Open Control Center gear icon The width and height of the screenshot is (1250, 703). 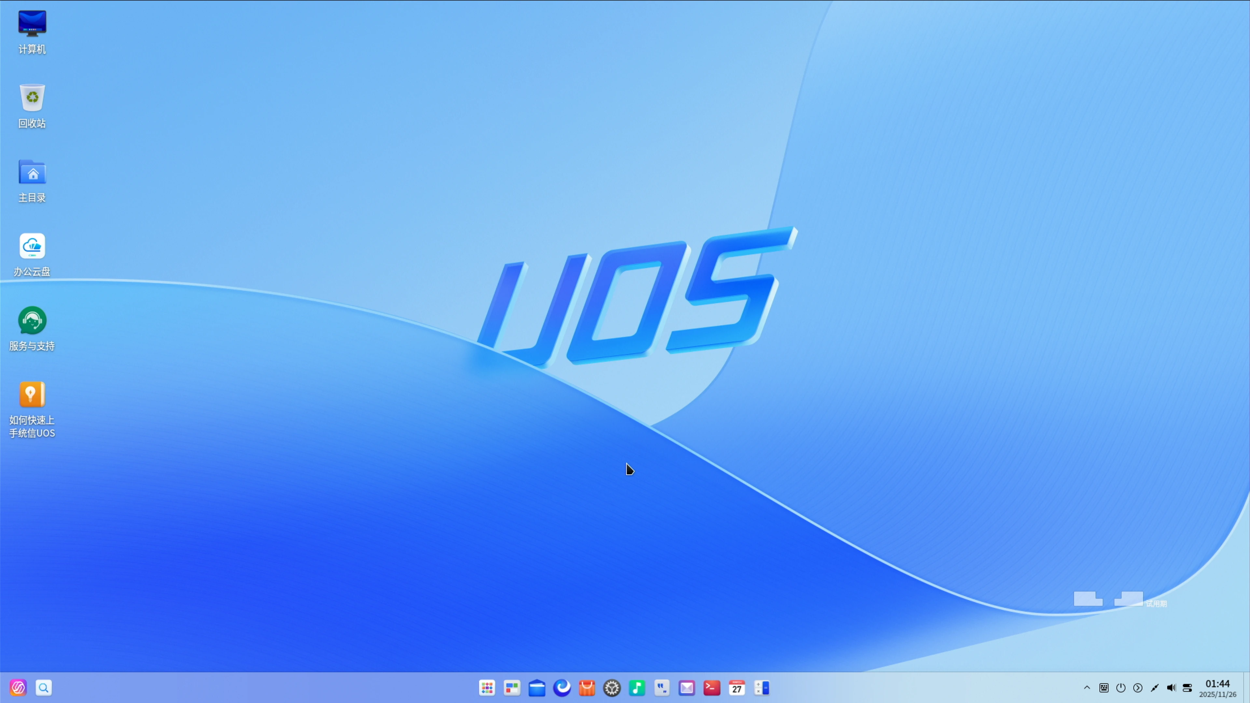point(612,687)
